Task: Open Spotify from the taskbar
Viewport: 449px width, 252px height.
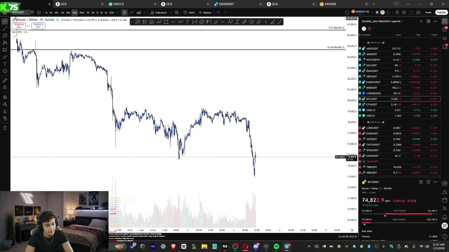Action: [276, 246]
